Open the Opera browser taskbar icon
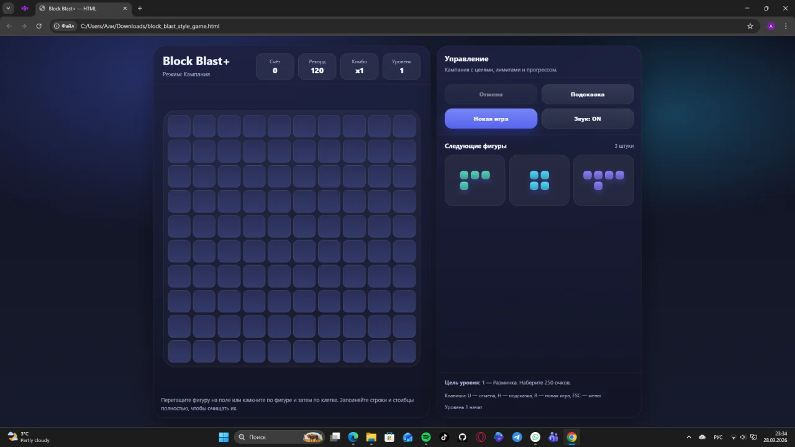Image resolution: width=795 pixels, height=447 pixels. 481,437
